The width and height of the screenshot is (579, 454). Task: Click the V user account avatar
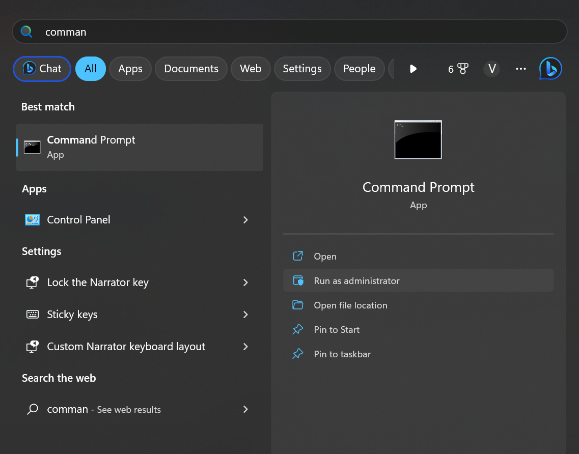pyautogui.click(x=492, y=69)
